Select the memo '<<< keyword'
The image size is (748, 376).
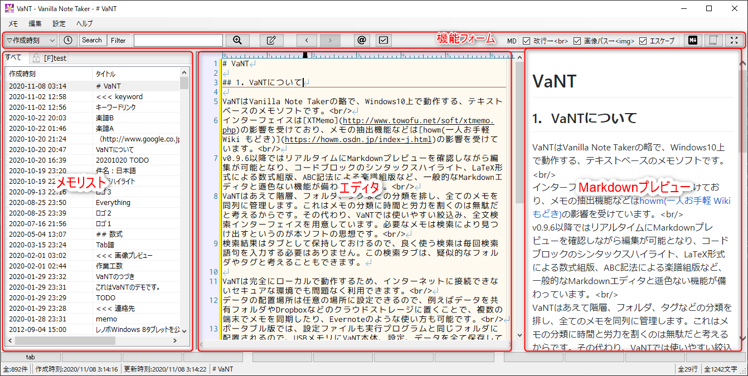[93, 96]
